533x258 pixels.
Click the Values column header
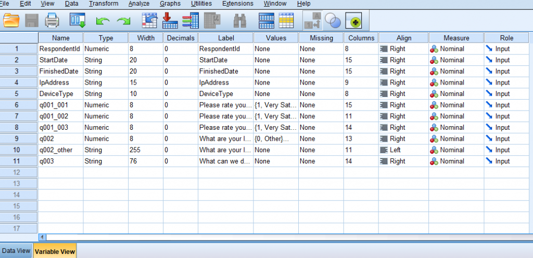coord(276,38)
